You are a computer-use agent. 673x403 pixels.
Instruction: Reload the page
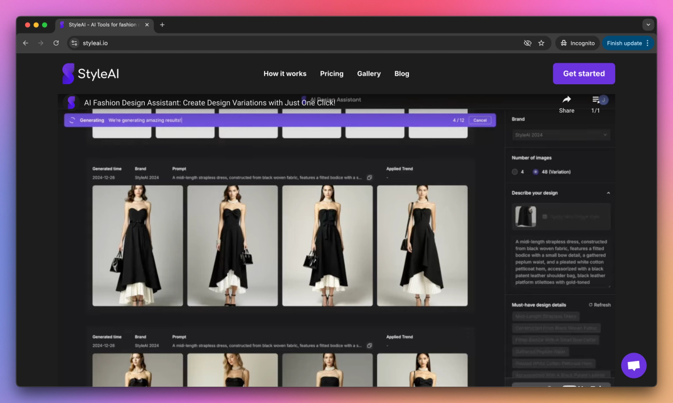pyautogui.click(x=56, y=43)
